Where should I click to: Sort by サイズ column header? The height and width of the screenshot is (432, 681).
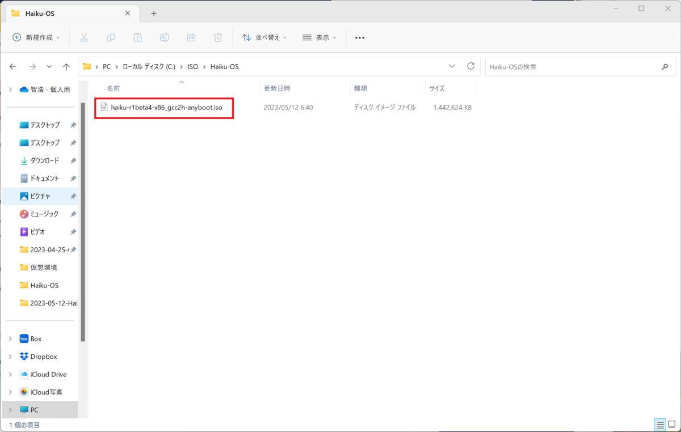[x=437, y=88]
